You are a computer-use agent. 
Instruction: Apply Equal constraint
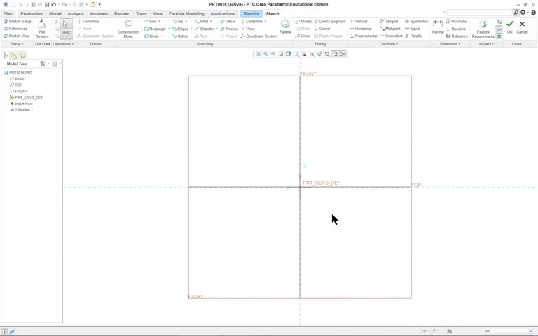[413, 29]
